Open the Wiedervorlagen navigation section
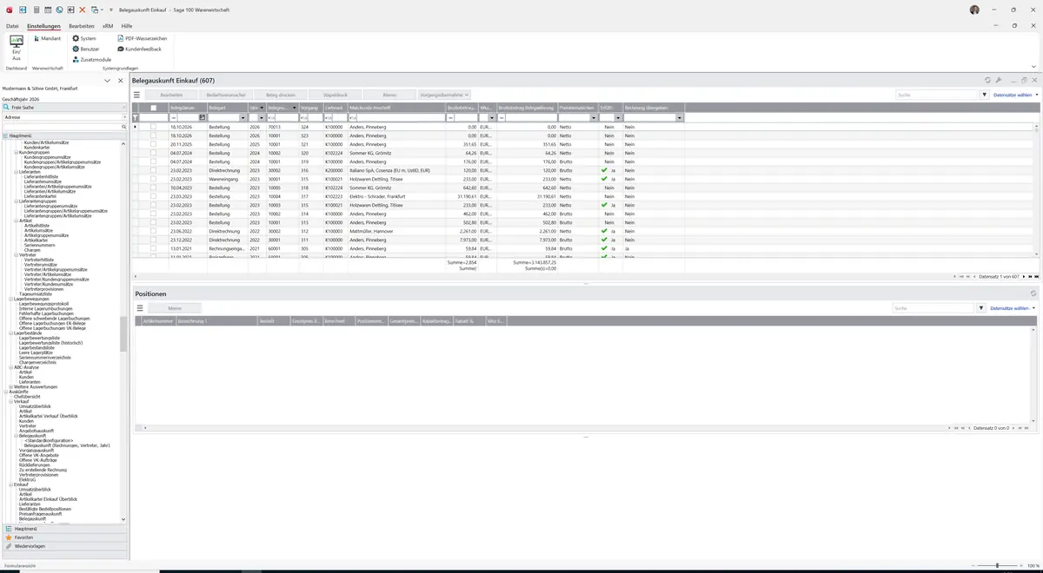The height and width of the screenshot is (573, 1043). [x=64, y=546]
